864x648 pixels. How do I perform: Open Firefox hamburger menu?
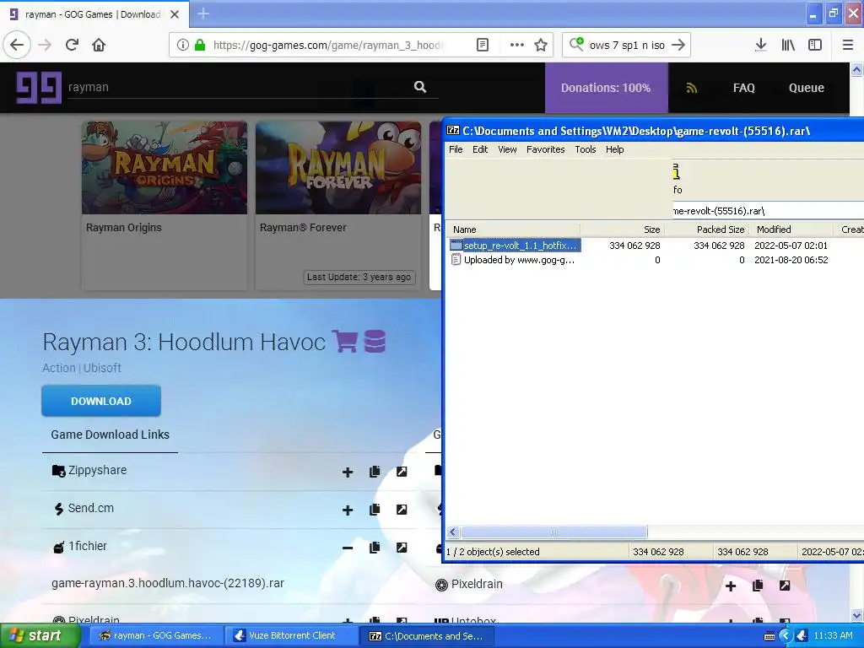click(847, 46)
